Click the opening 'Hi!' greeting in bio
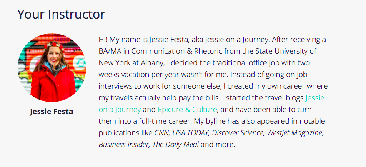The height and width of the screenshot is (167, 366). [x=103, y=40]
